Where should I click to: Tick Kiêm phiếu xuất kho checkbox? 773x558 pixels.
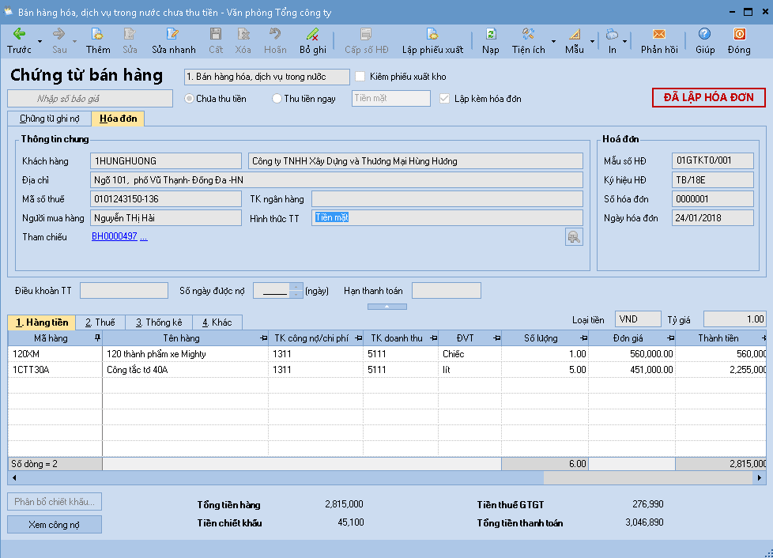pyautogui.click(x=360, y=77)
